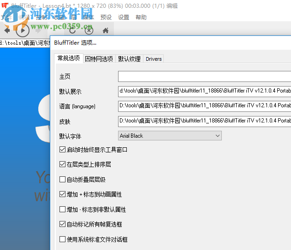
Task: Click the play button in toolbar
Action: [23, 30]
